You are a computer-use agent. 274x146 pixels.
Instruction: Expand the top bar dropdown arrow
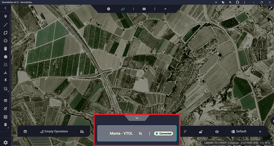coord(165,9)
